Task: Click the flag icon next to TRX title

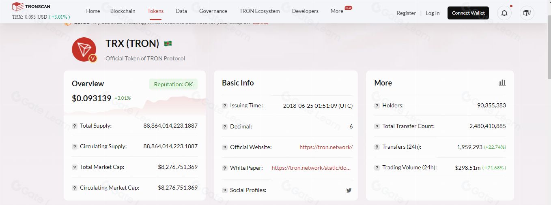Action: coord(168,43)
